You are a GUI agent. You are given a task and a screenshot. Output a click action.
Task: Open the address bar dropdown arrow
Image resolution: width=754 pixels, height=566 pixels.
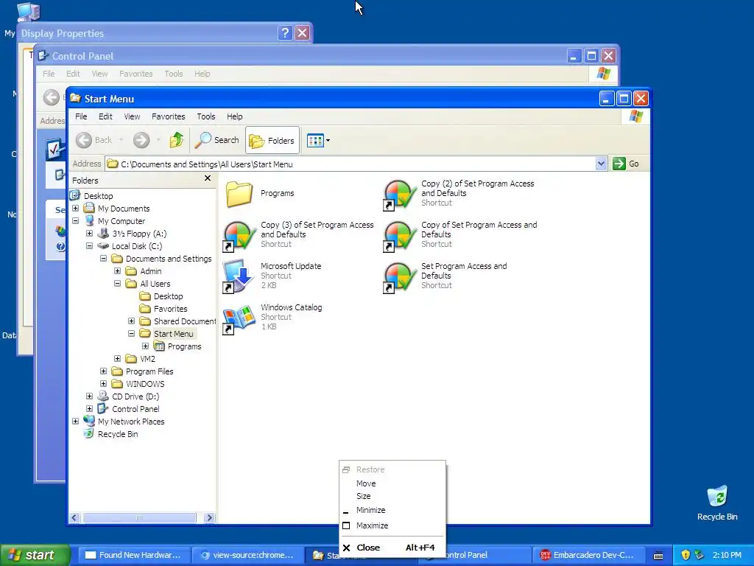[601, 164]
